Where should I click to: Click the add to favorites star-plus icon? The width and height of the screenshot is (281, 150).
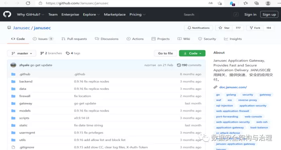(220, 3)
